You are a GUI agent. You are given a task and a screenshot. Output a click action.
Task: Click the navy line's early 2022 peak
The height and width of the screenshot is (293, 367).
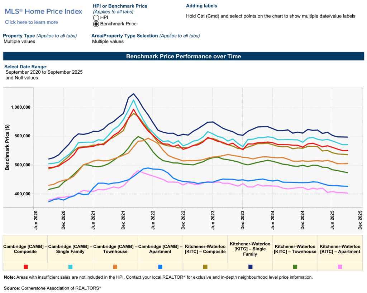coord(134,94)
